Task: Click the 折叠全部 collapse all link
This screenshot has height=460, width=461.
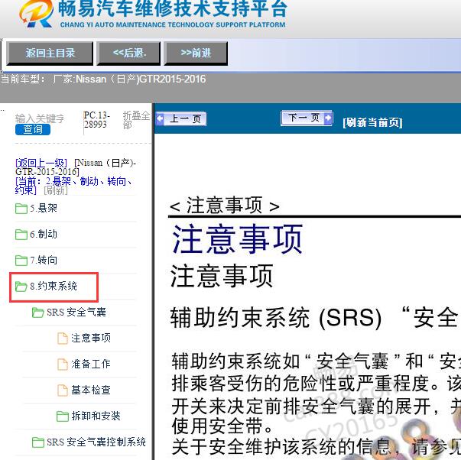Action: pyautogui.click(x=136, y=120)
